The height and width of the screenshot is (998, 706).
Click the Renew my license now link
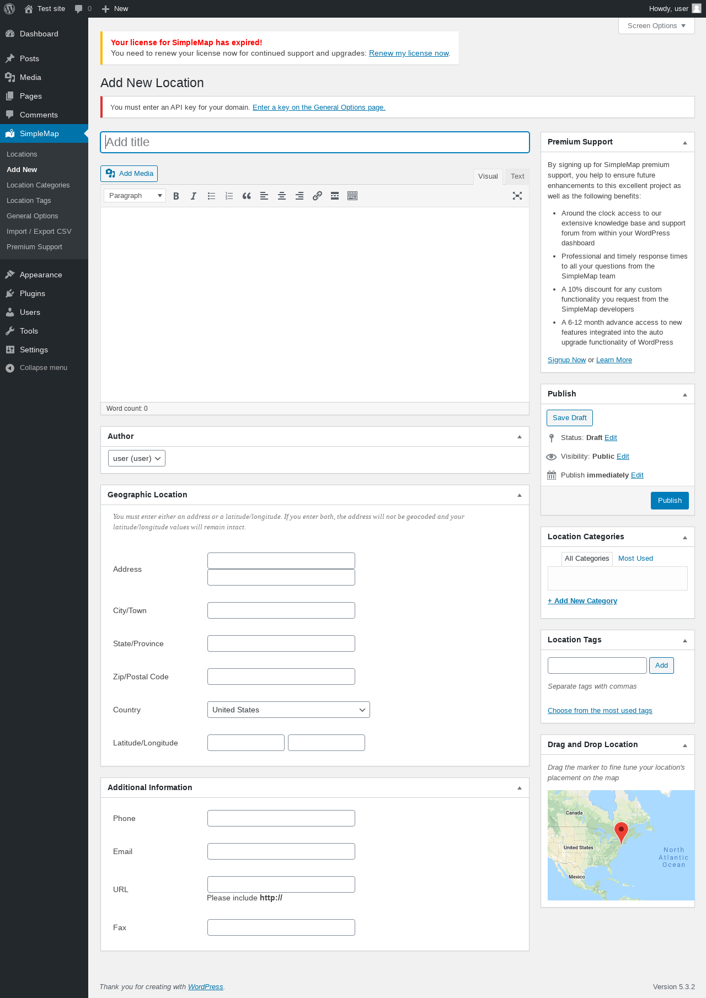coord(409,53)
